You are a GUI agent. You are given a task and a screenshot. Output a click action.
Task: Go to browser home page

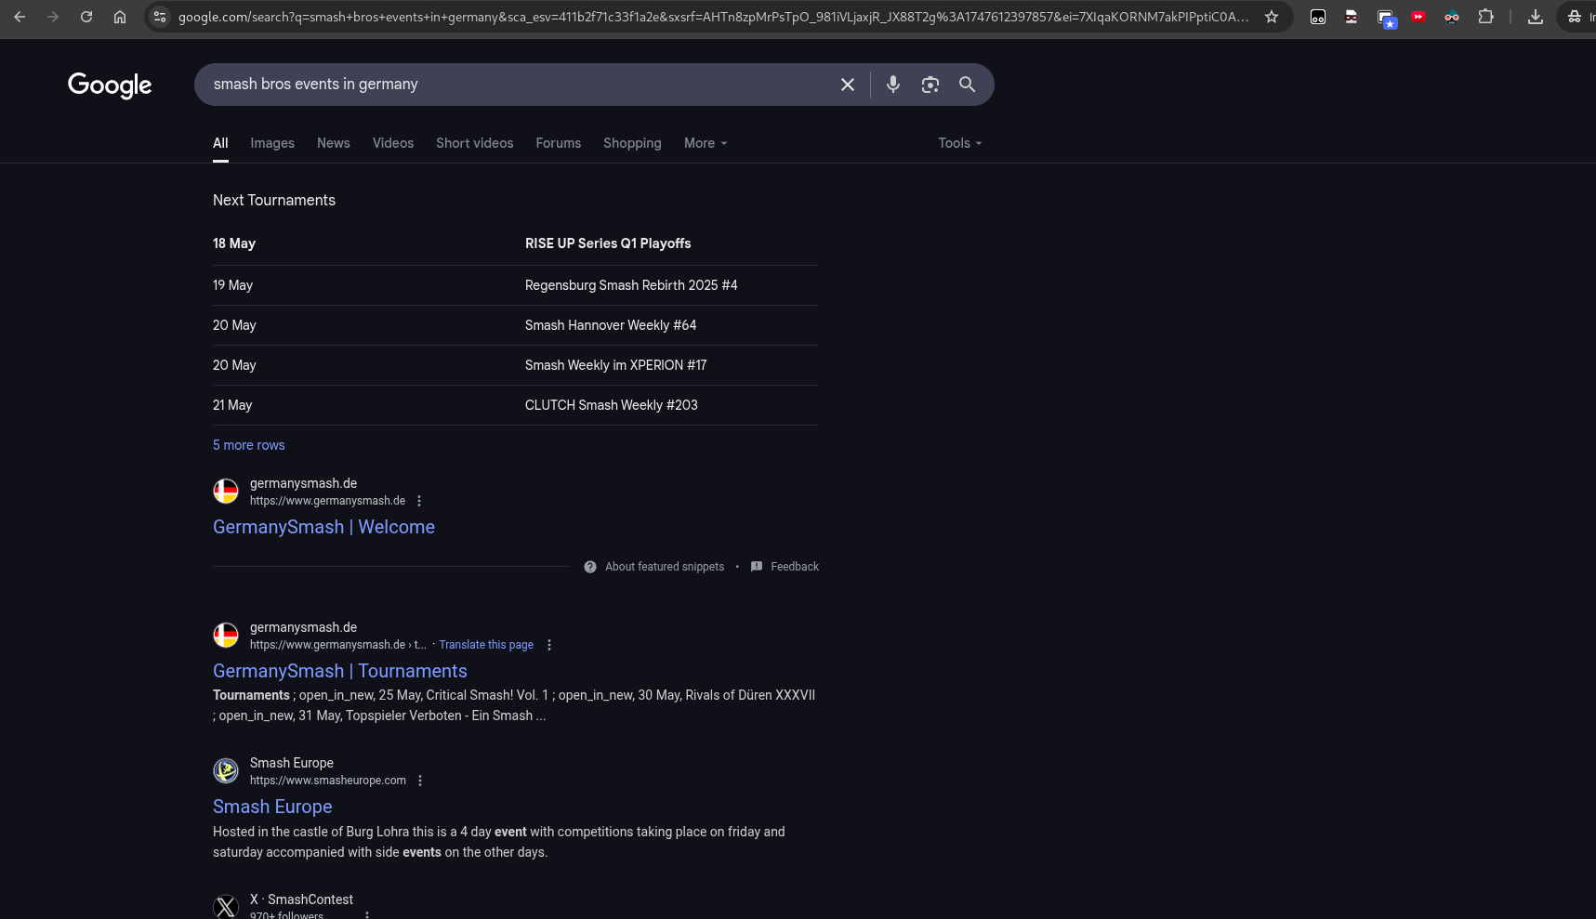(120, 17)
